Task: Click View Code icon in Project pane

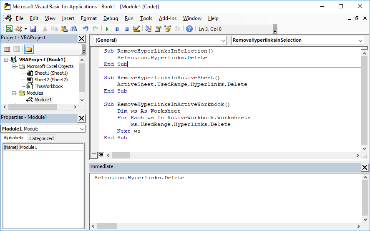Action: [x=7, y=49]
